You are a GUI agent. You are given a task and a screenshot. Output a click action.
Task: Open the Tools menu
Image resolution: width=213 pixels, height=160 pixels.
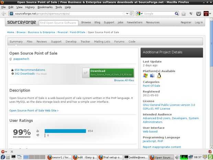click(x=59, y=7)
